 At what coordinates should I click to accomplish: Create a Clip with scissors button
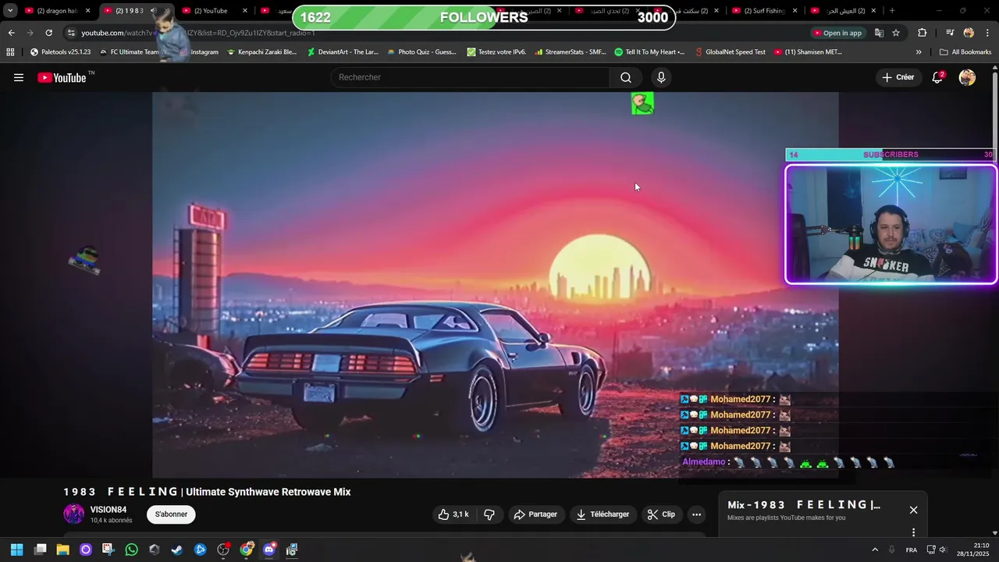point(661,514)
